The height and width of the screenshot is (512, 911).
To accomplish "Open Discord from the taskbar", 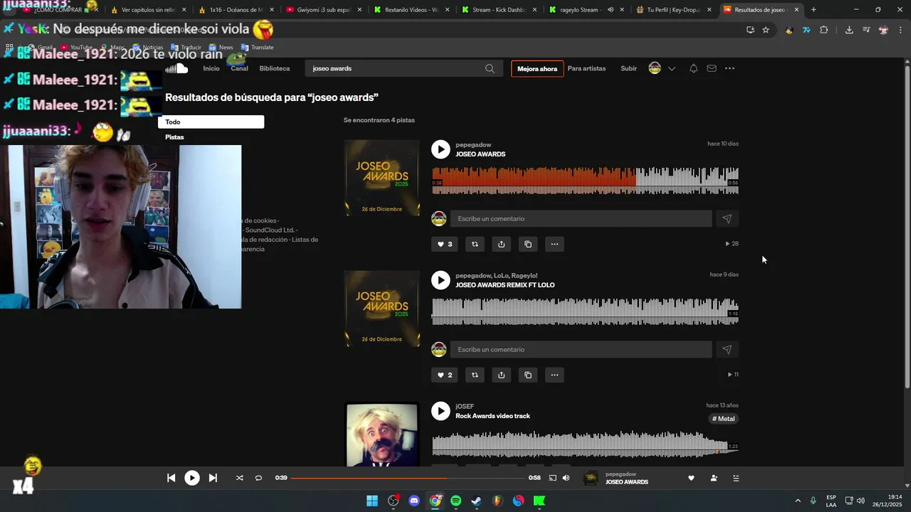I will click(x=414, y=501).
